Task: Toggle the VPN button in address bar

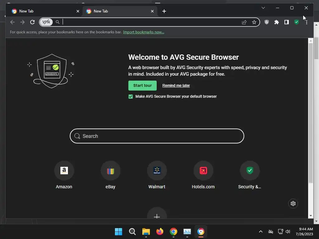Action: point(46,22)
